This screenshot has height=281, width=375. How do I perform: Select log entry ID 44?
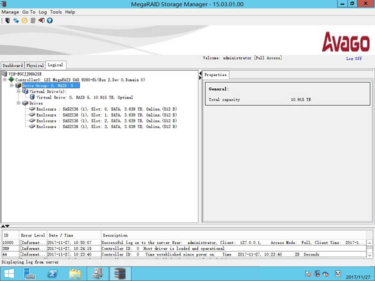point(184,254)
